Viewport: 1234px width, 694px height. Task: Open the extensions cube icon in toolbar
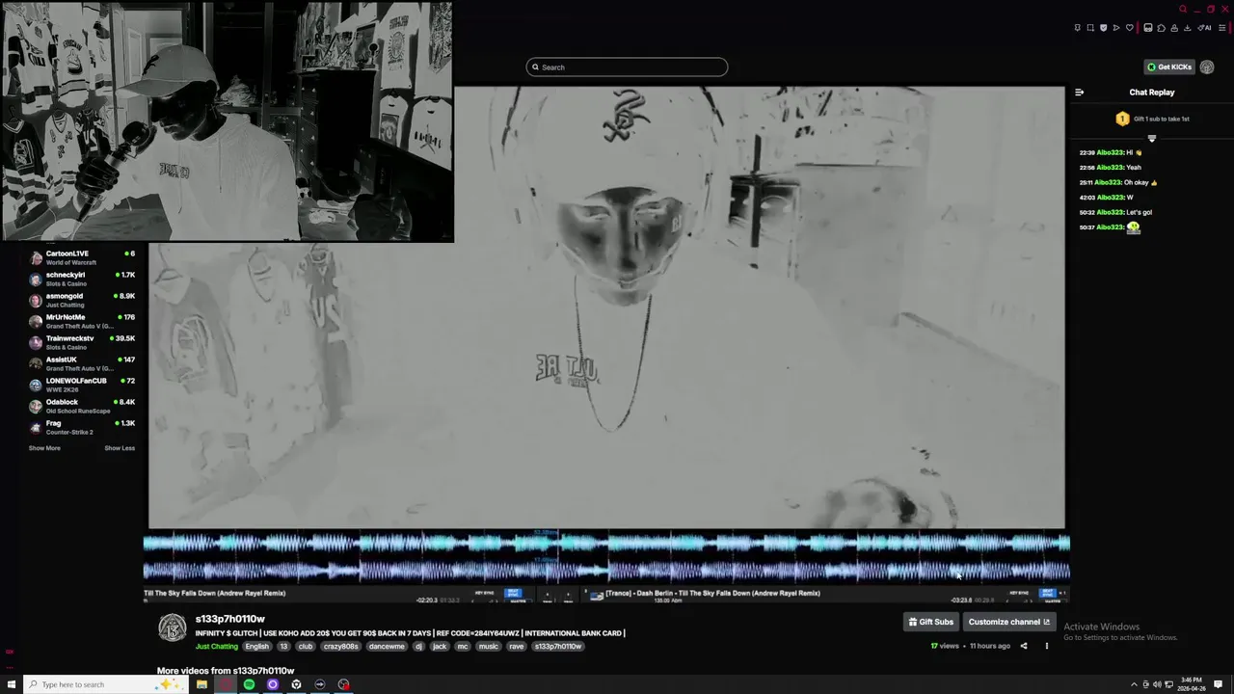pyautogui.click(x=1162, y=28)
